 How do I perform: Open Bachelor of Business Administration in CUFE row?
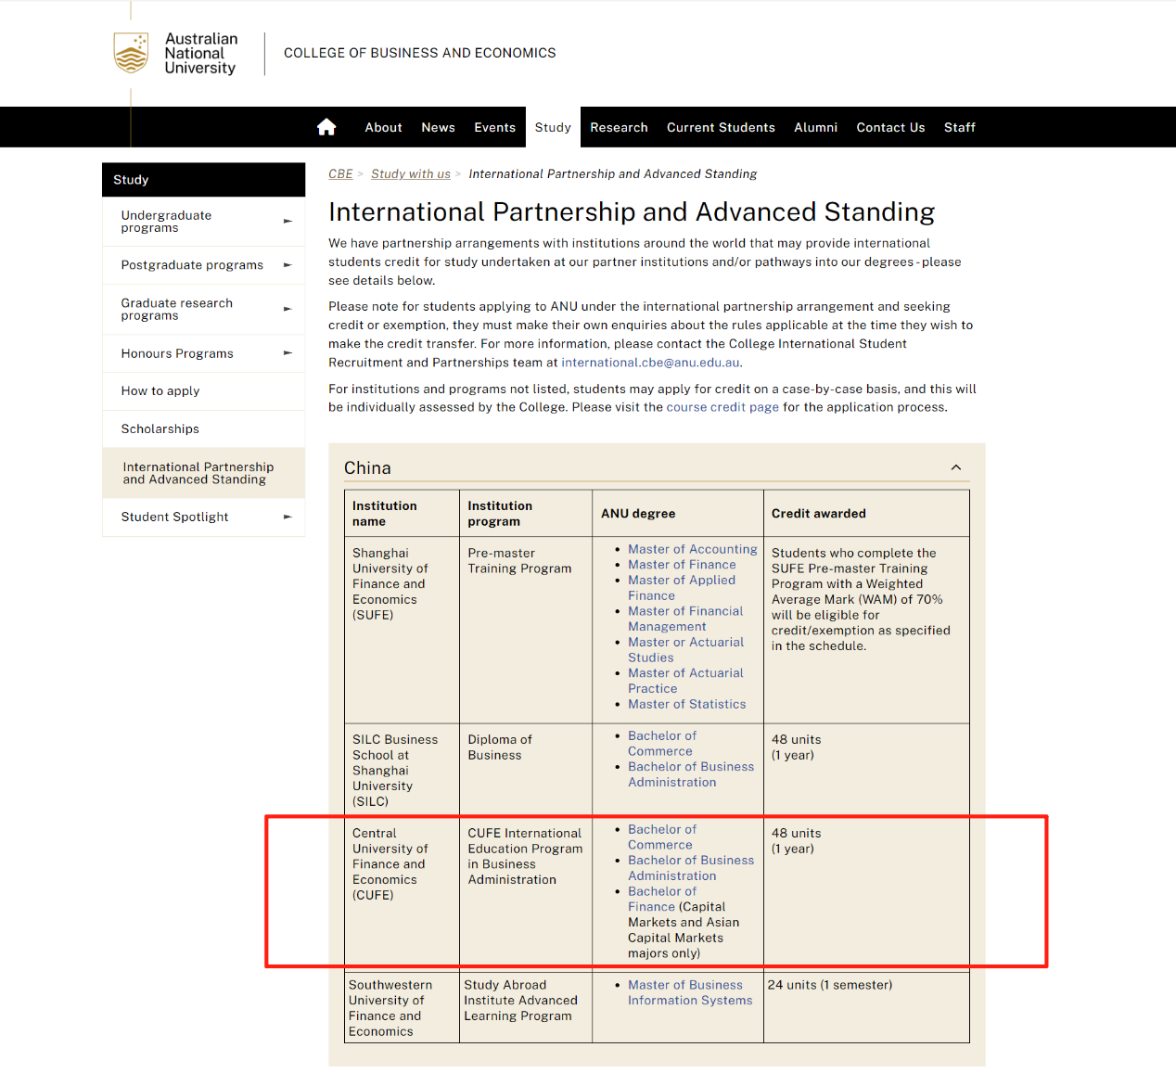[x=691, y=868]
